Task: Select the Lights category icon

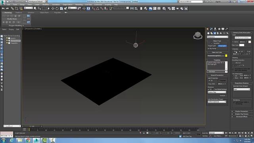Action: point(215,33)
